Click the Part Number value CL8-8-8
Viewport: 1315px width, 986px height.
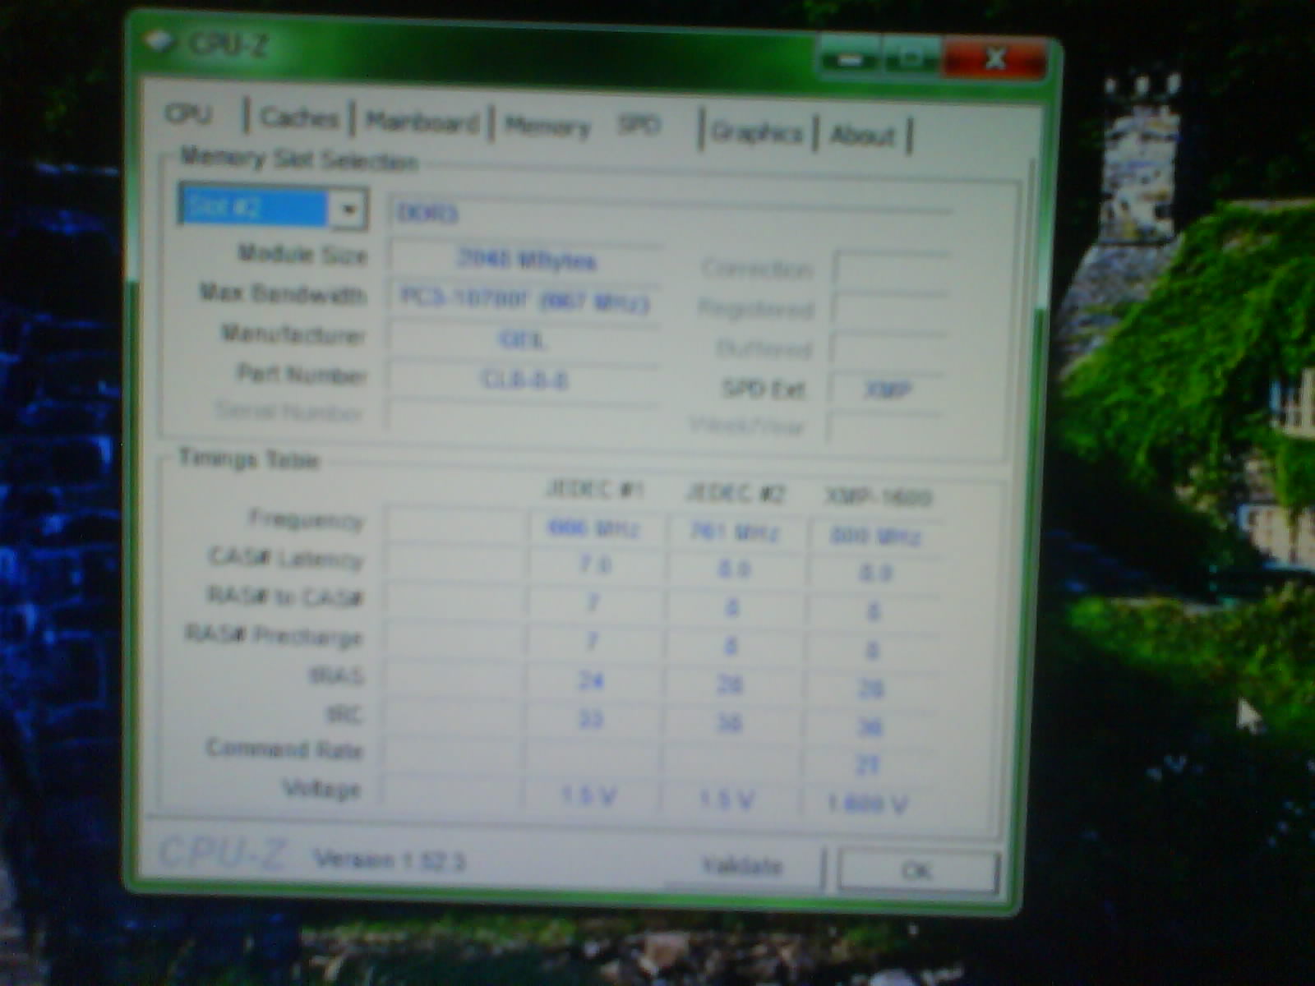pyautogui.click(x=523, y=379)
